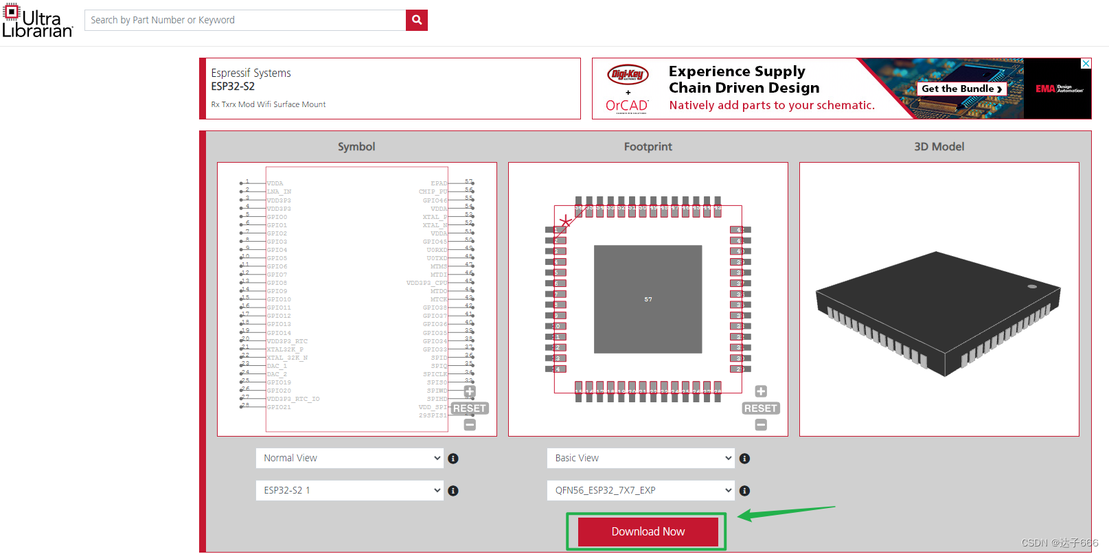Click the 3D Model section heading

[x=939, y=146]
